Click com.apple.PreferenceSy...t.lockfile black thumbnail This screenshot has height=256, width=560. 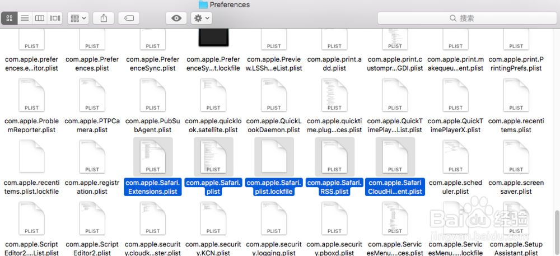(213, 37)
